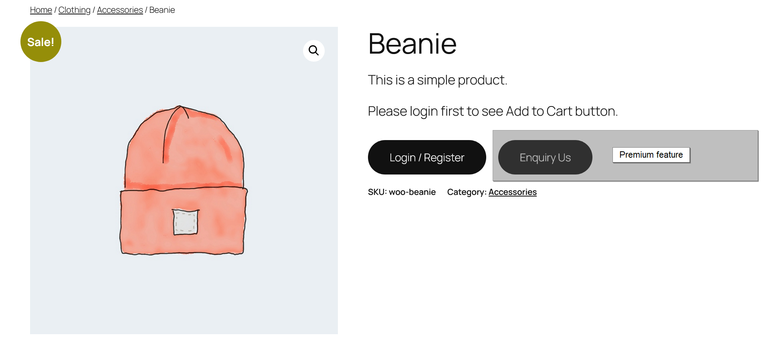The image size is (762, 353).
Task: Click the 'Please login first' notice text
Action: coord(493,111)
